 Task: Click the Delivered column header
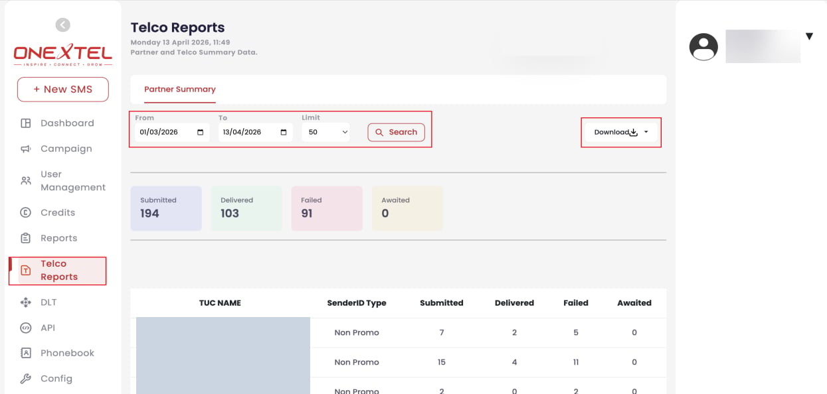[x=514, y=303]
